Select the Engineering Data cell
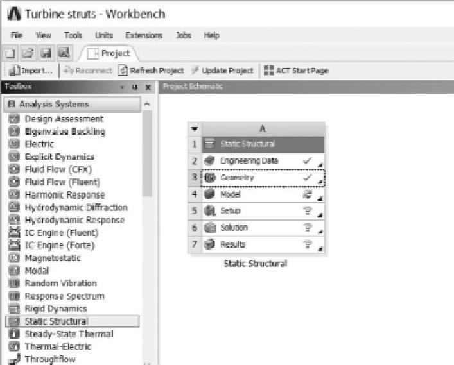The height and width of the screenshot is (365, 454). [263, 161]
